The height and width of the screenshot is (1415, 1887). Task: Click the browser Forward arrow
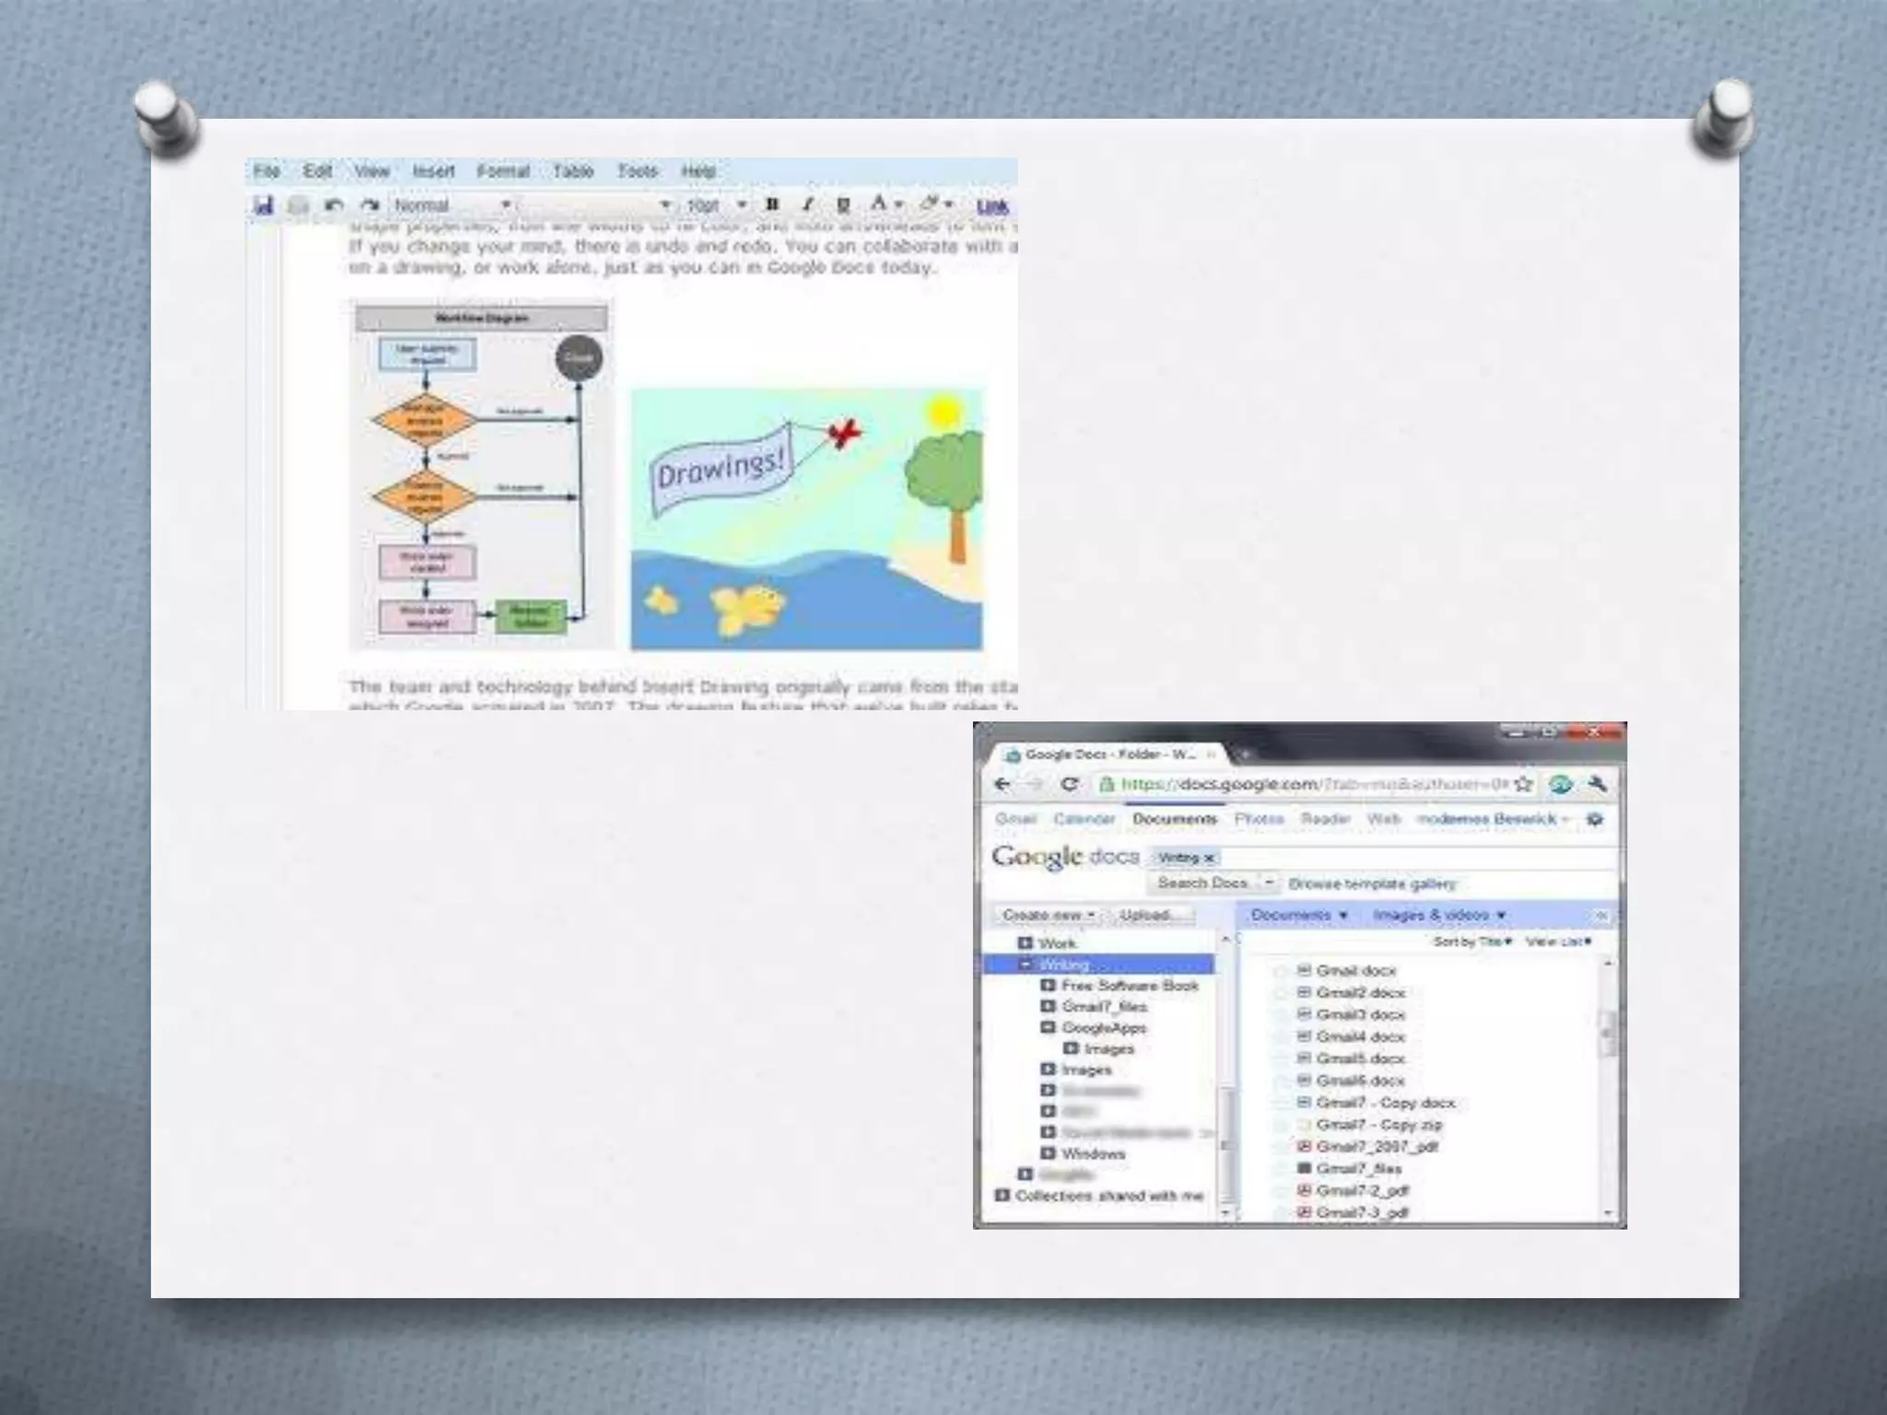coord(1035,784)
